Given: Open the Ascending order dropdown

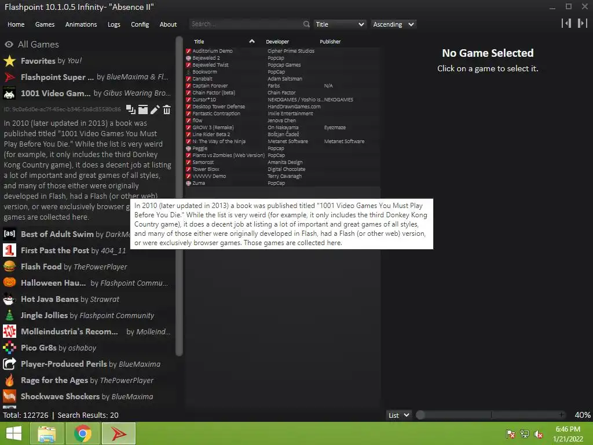Looking at the screenshot, I should pos(393,24).
